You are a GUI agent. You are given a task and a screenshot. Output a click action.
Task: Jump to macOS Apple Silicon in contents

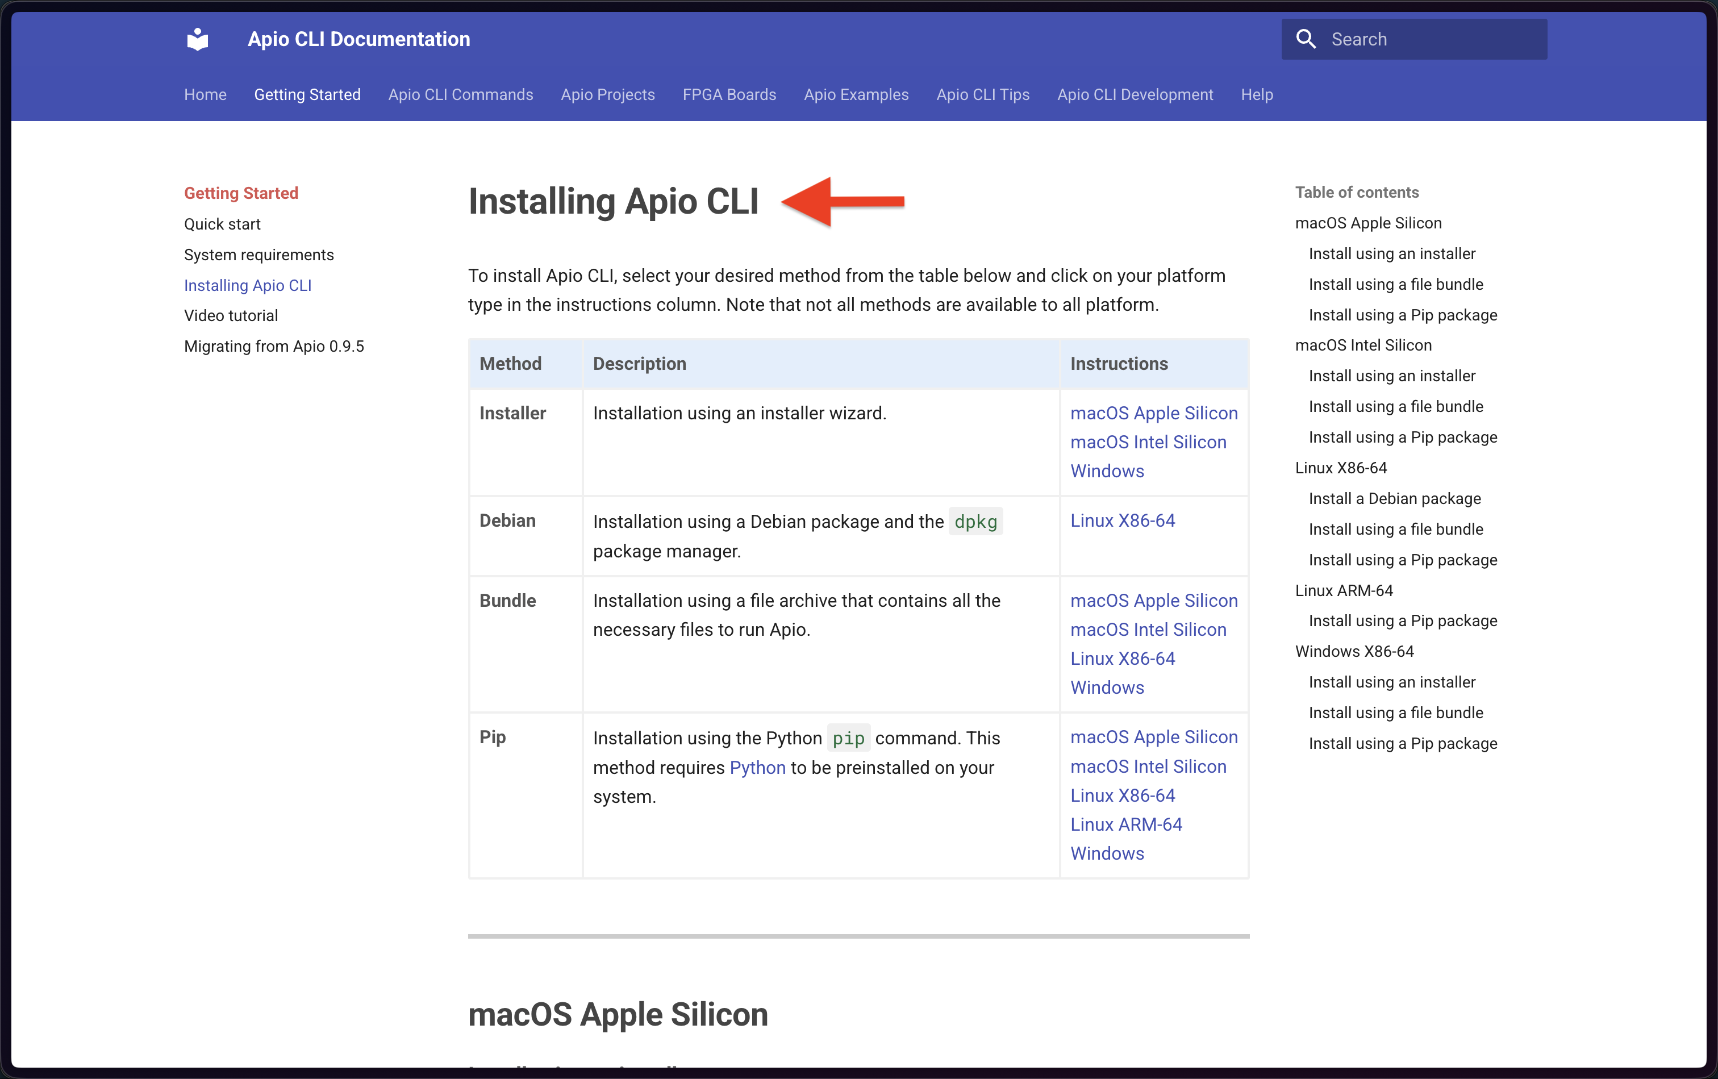(x=1369, y=223)
